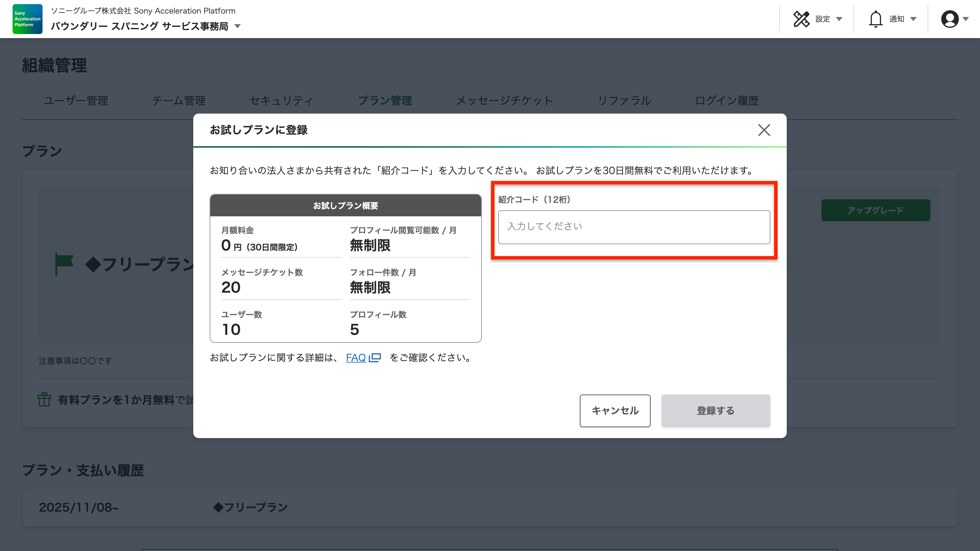Click the 紹介コード input field

(x=634, y=227)
